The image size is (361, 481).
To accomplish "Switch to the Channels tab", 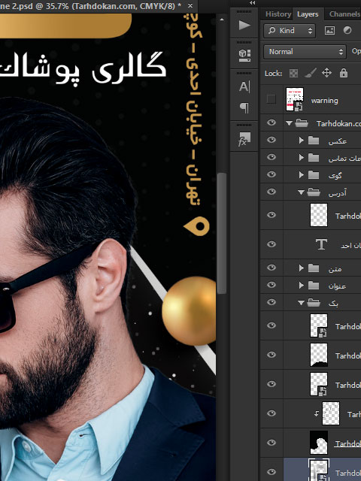I will 344,14.
